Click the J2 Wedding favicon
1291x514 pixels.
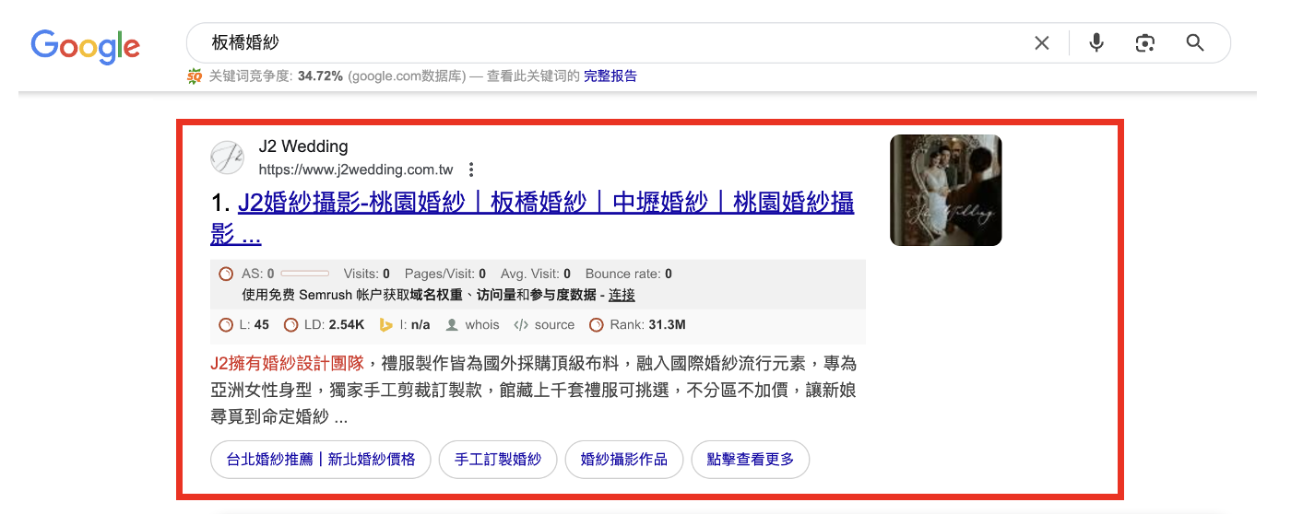[x=228, y=158]
